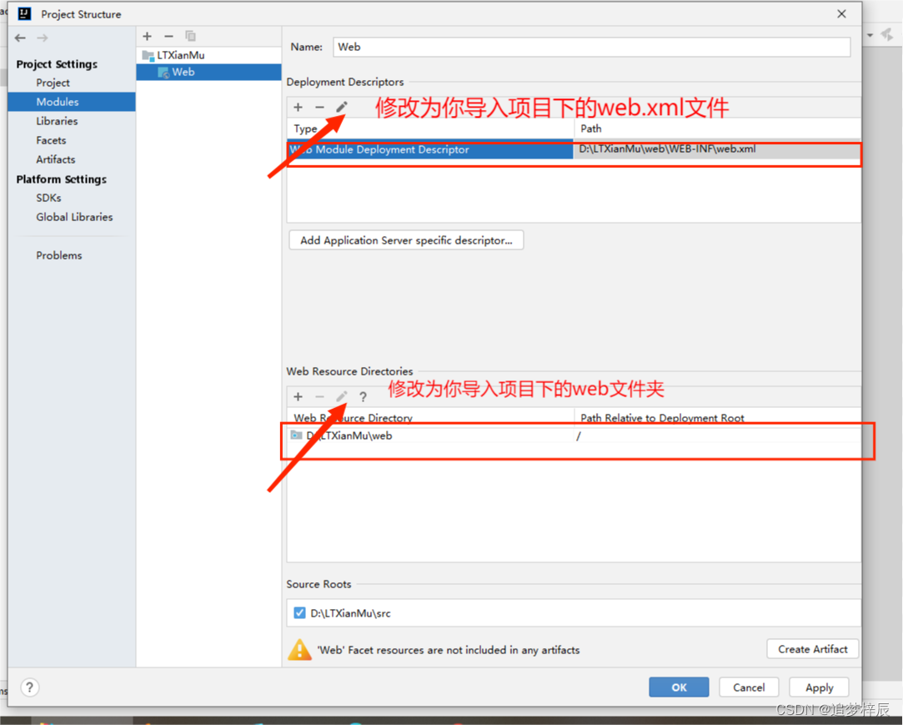Click Add Application Server specific descriptor button

[x=406, y=240]
